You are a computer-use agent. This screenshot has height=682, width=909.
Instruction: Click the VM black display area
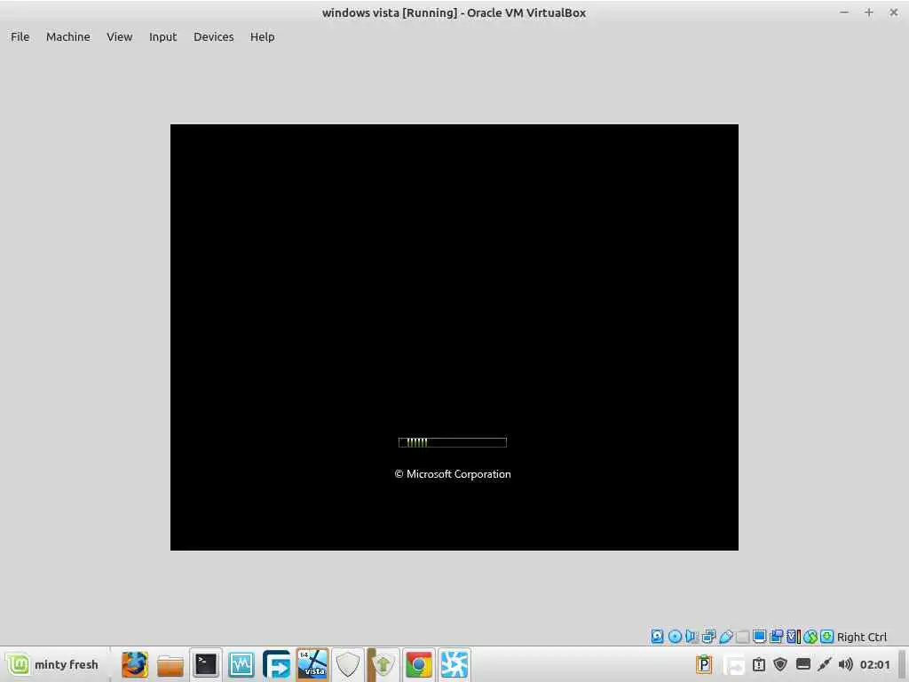(x=454, y=337)
